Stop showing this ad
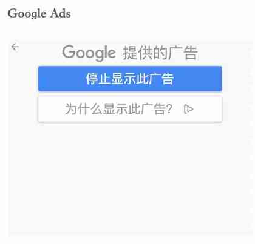This screenshot has height=244, width=255. click(130, 79)
